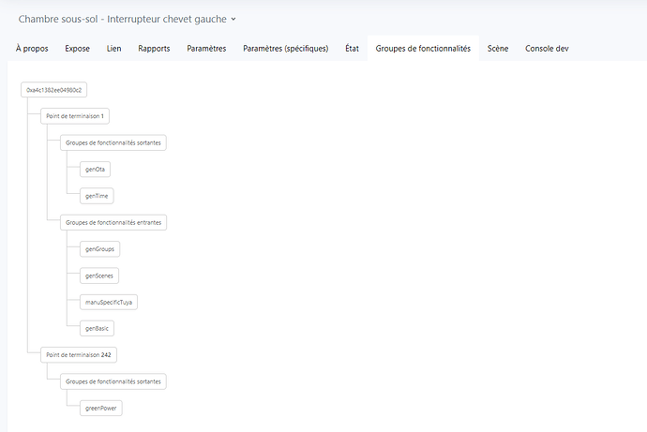The height and width of the screenshot is (432, 647).
Task: Open the Paramètres tab
Action: [206, 49]
